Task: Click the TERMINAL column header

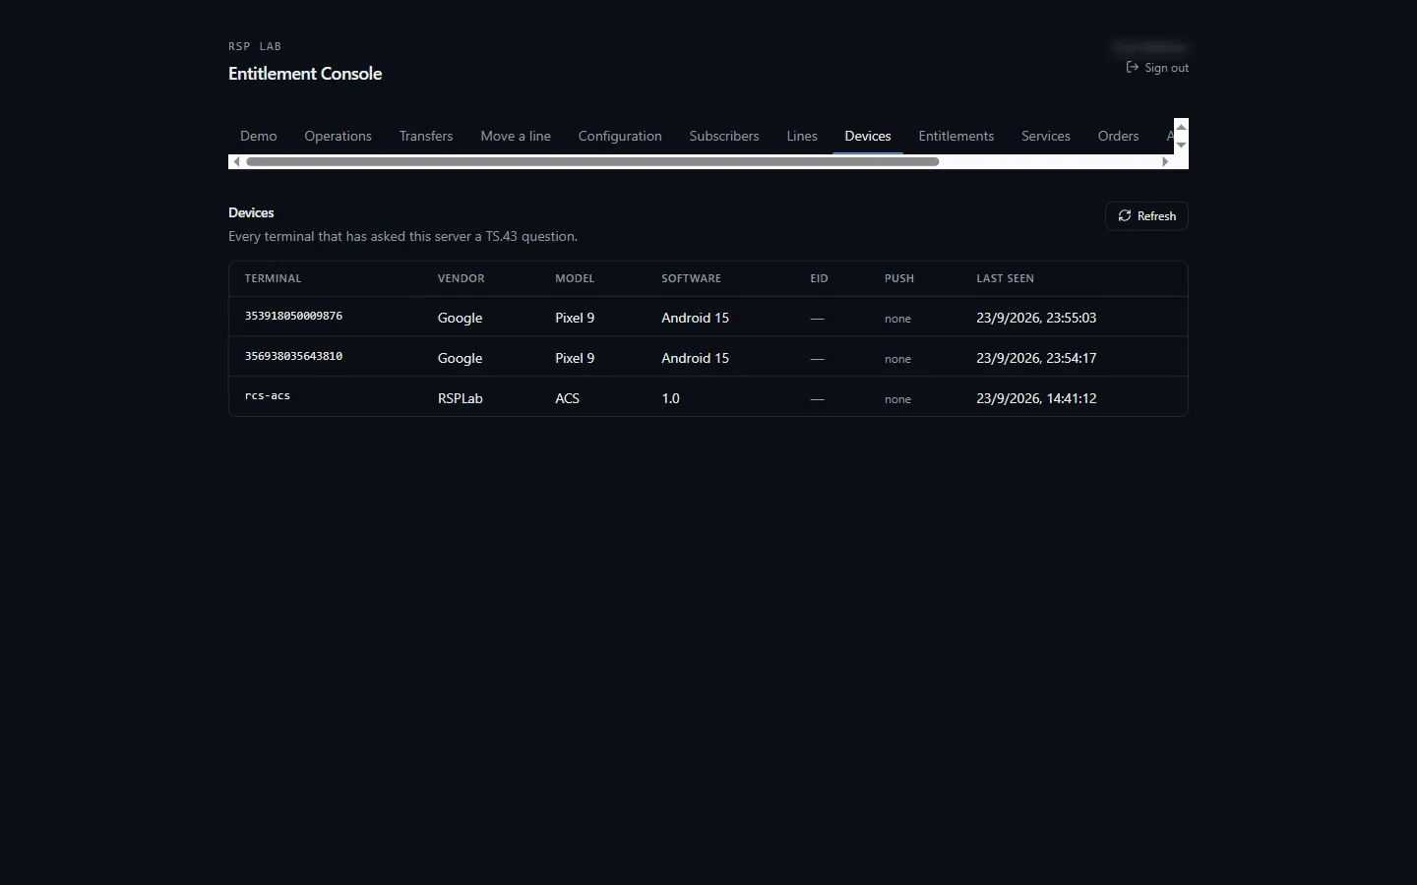Action: tap(273, 278)
